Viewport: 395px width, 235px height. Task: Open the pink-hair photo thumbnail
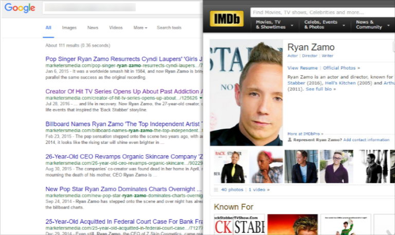[x=266, y=166]
